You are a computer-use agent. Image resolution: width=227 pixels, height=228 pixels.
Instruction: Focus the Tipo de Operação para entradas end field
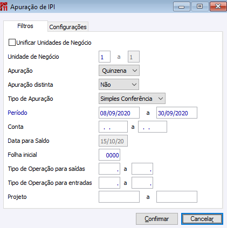click(142, 183)
